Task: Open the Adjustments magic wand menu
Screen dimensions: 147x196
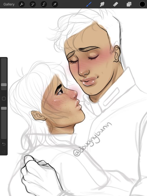Action: point(33,4)
